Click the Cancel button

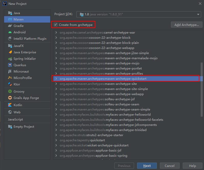tap(170, 166)
